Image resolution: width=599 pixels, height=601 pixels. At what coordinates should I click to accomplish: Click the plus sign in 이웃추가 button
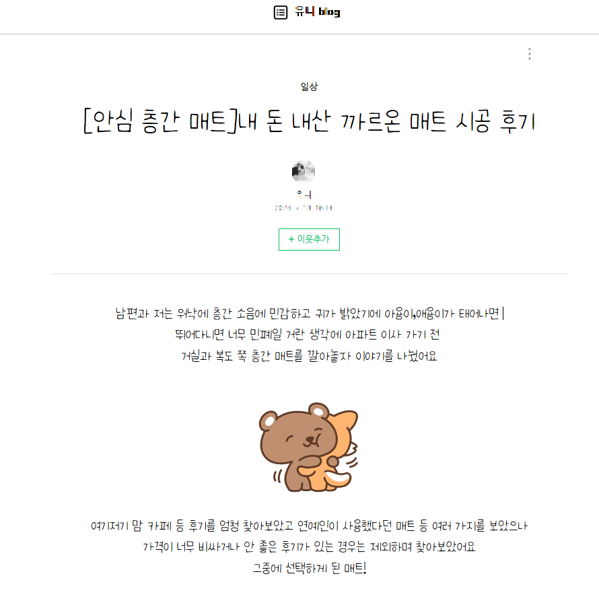291,239
